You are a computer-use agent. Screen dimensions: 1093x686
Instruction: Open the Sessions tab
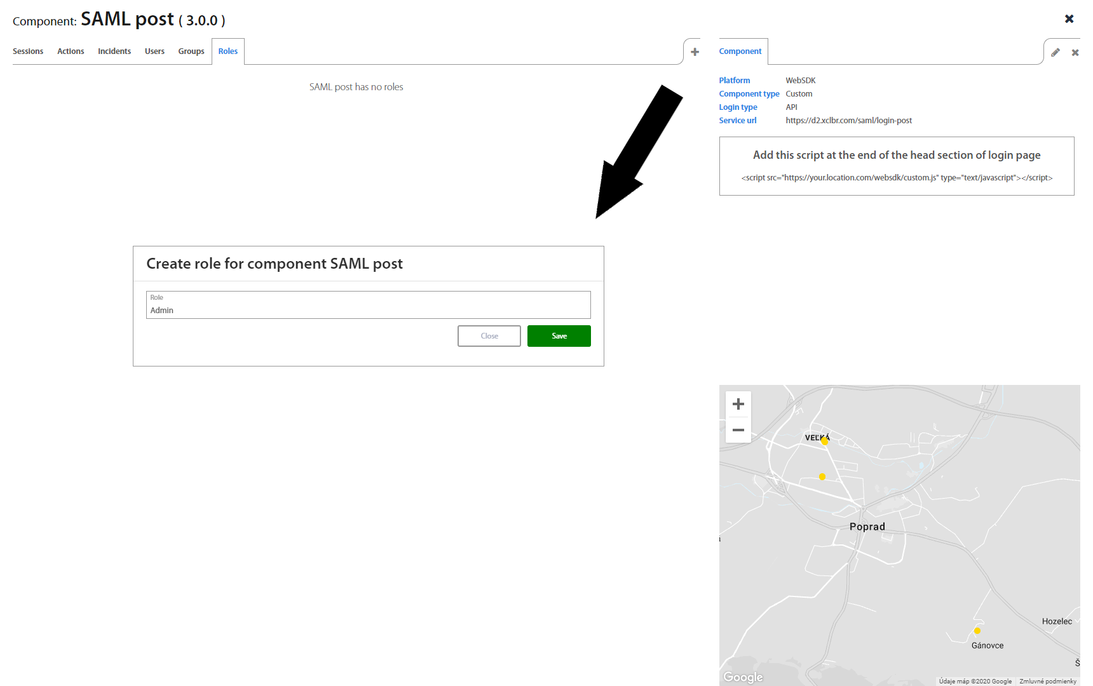(x=28, y=51)
